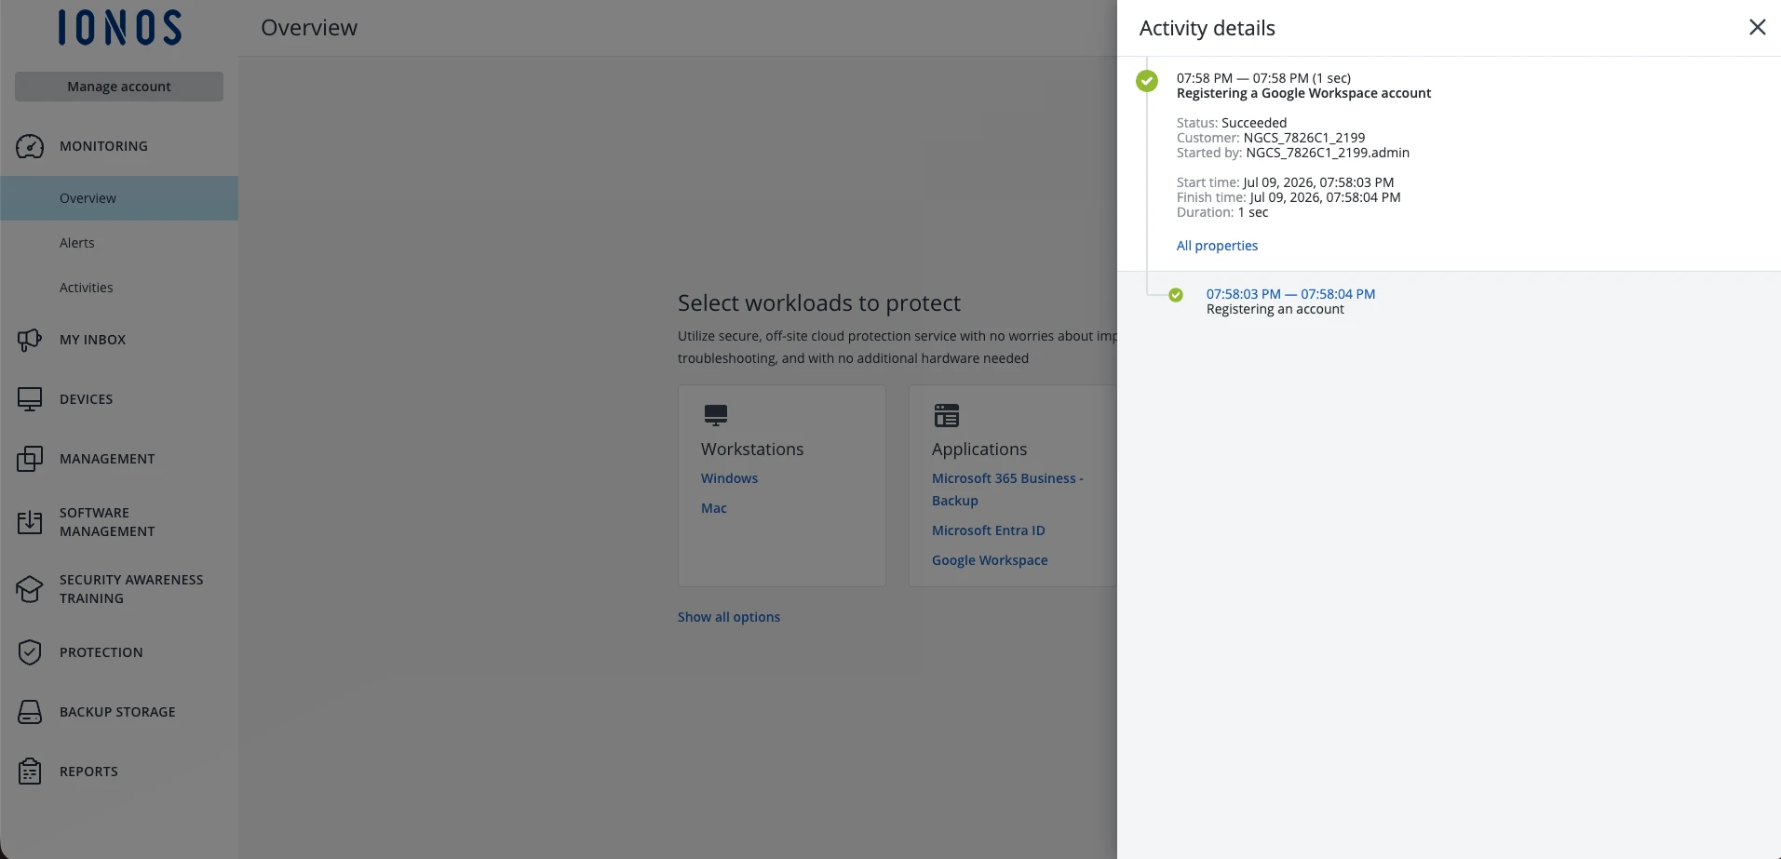The image size is (1781, 859).
Task: Click the Protection shield icon
Action: [30, 652]
